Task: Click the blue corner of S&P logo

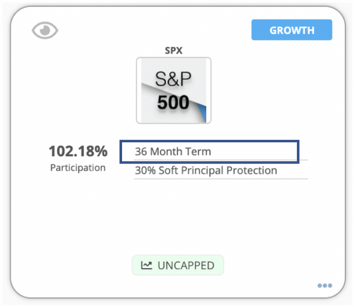Action: (202, 112)
